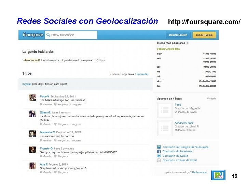Open Diana G.'s profile picture
The height and width of the screenshot is (184, 246).
coord(32,114)
